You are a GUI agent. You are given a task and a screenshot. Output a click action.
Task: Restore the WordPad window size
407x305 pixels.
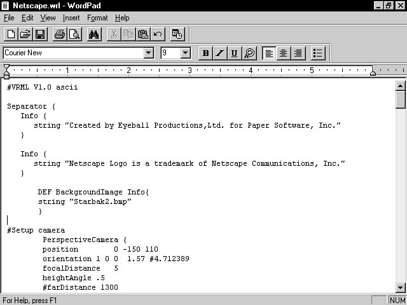[x=388, y=6]
